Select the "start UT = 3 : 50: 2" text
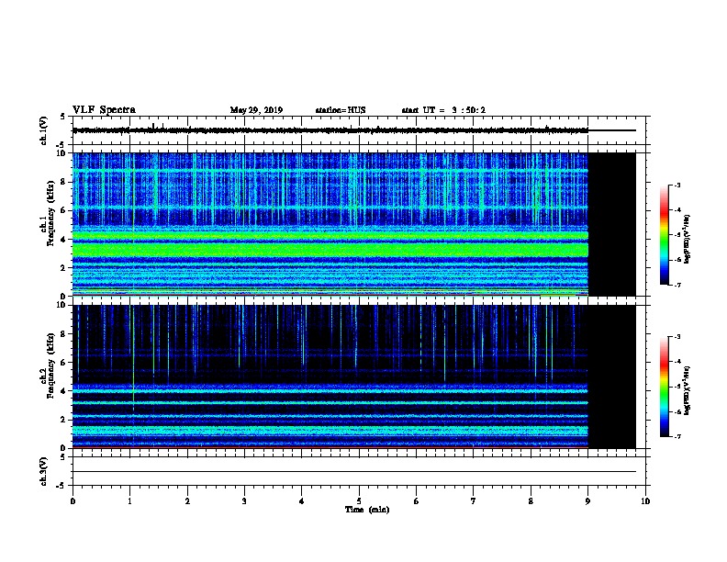727x562 pixels. point(443,110)
